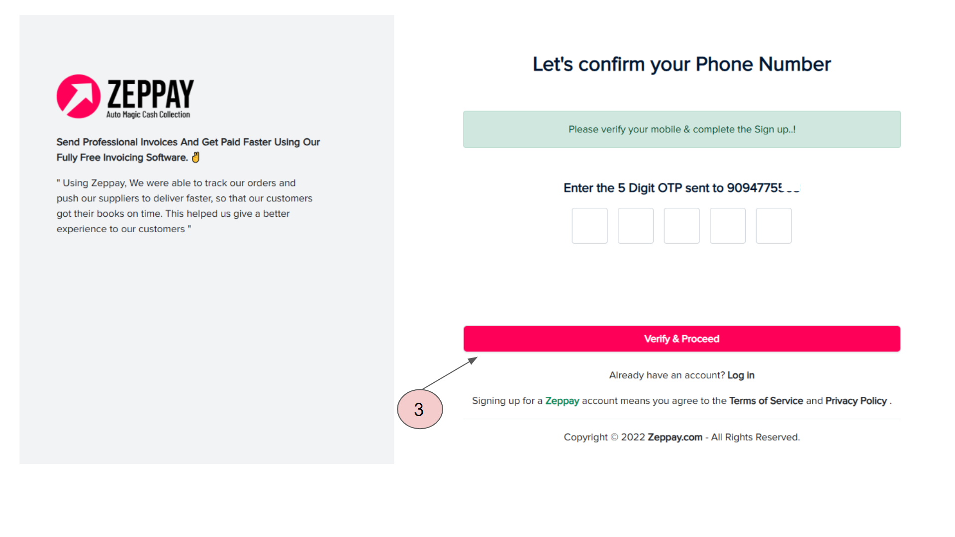Visit the Zeppay.com footer link
Screen dimensions: 955x537
click(x=674, y=437)
